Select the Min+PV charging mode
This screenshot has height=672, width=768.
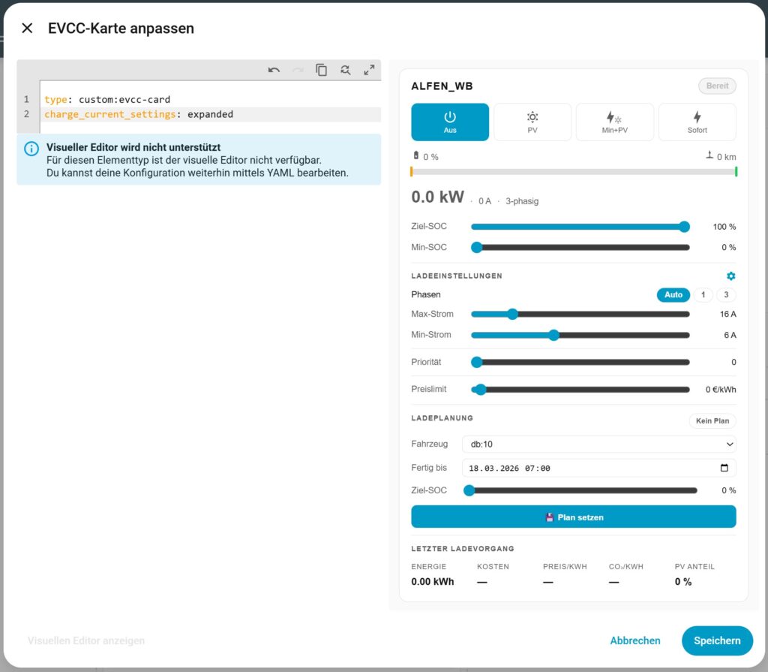tap(614, 122)
